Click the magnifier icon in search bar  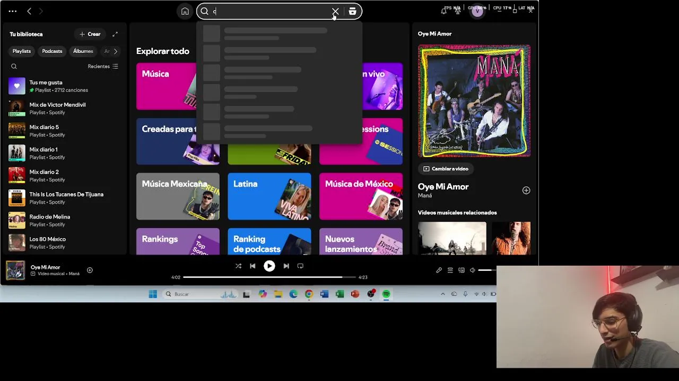click(x=204, y=11)
